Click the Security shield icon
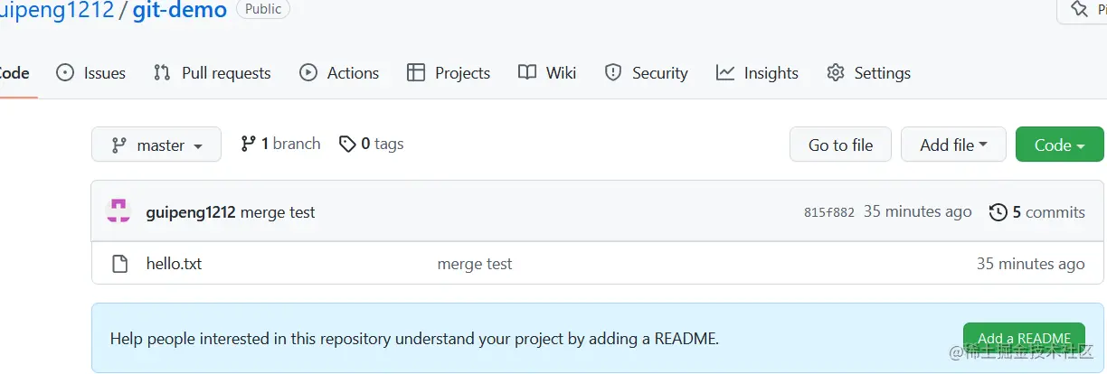The width and height of the screenshot is (1107, 374). pyautogui.click(x=613, y=73)
